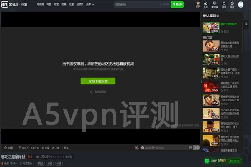Screen dimensions: 251x167
Task: Open the 评论 comments icon
Action: click(x=33, y=148)
